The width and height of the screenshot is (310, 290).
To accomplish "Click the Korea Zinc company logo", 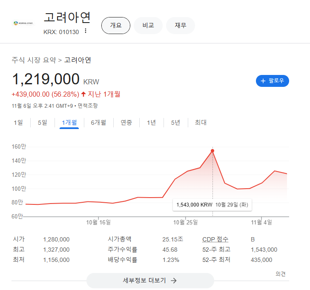I will tap(23, 23).
